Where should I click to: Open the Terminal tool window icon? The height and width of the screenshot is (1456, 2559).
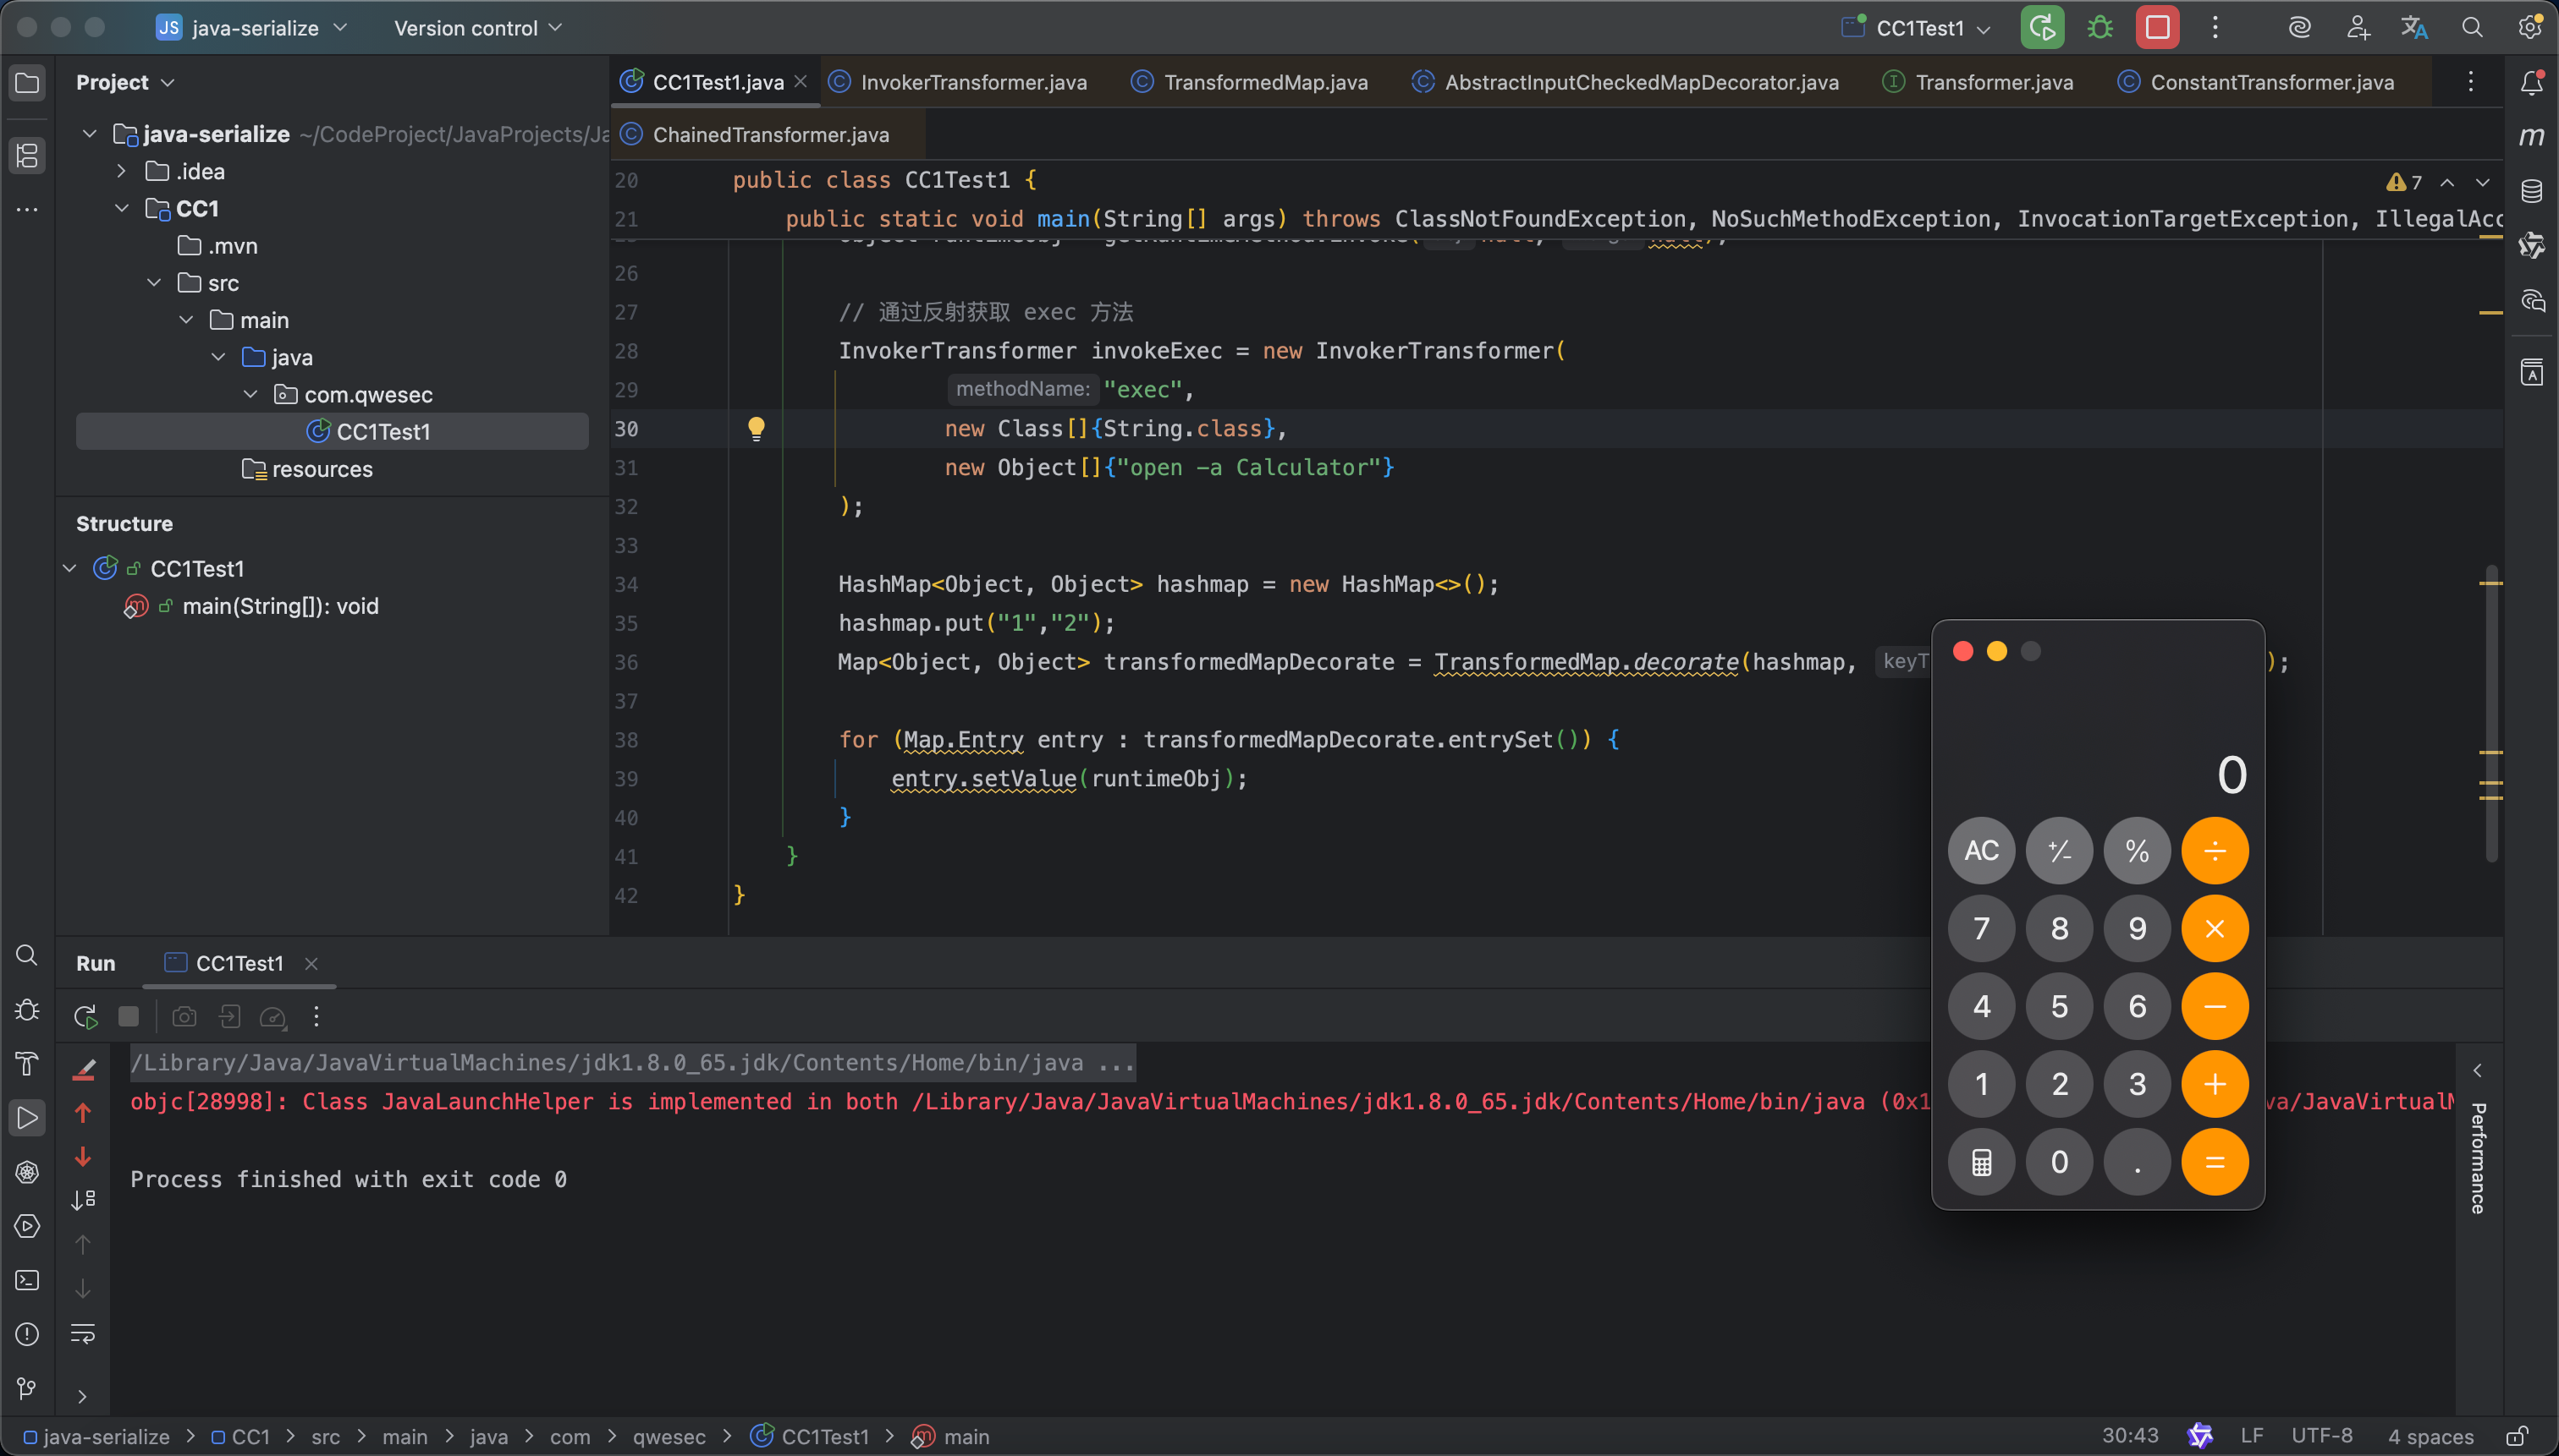tap(27, 1280)
